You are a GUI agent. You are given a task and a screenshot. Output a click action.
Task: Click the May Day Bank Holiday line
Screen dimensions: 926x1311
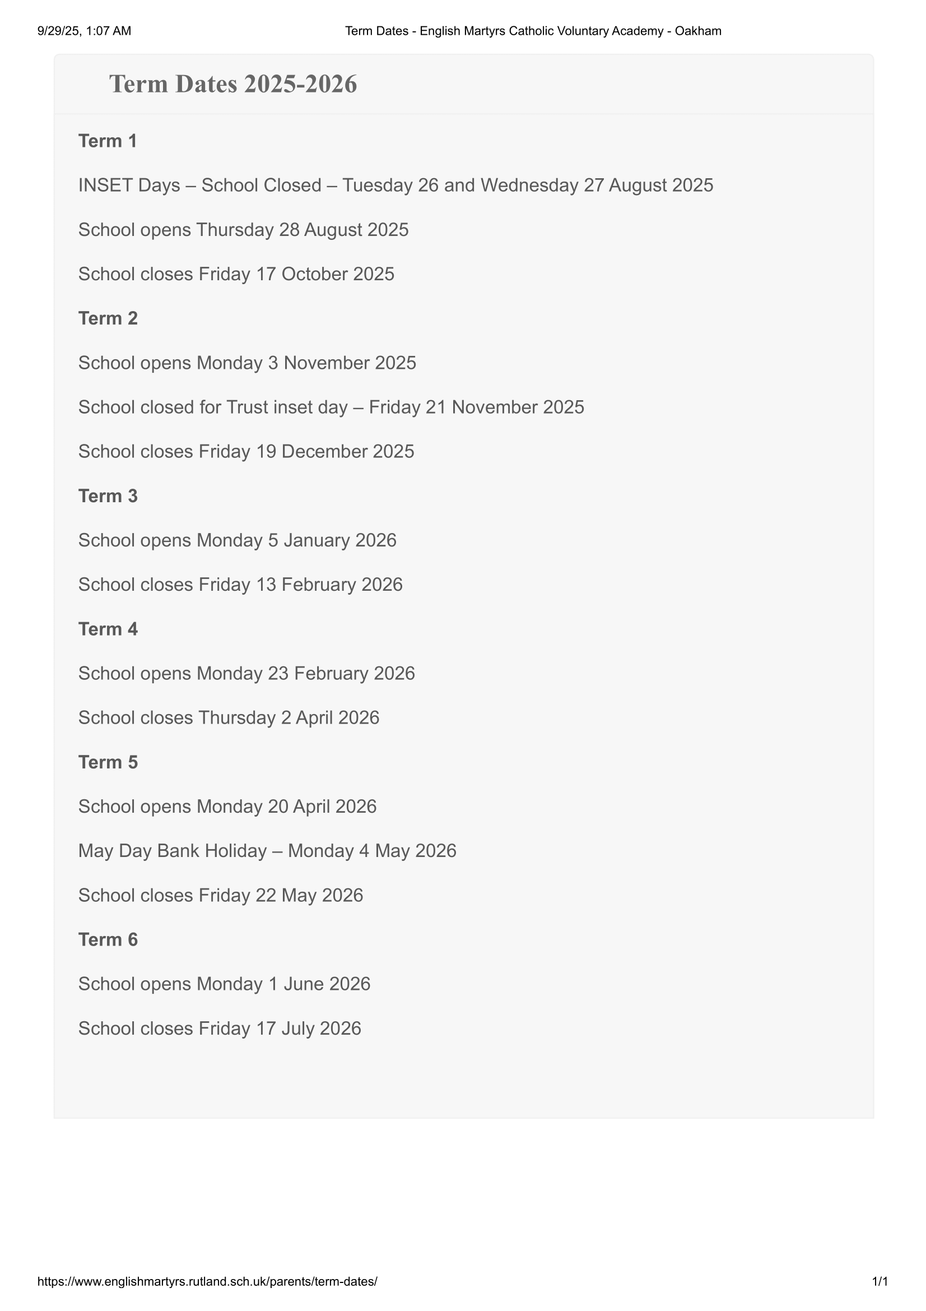267,851
